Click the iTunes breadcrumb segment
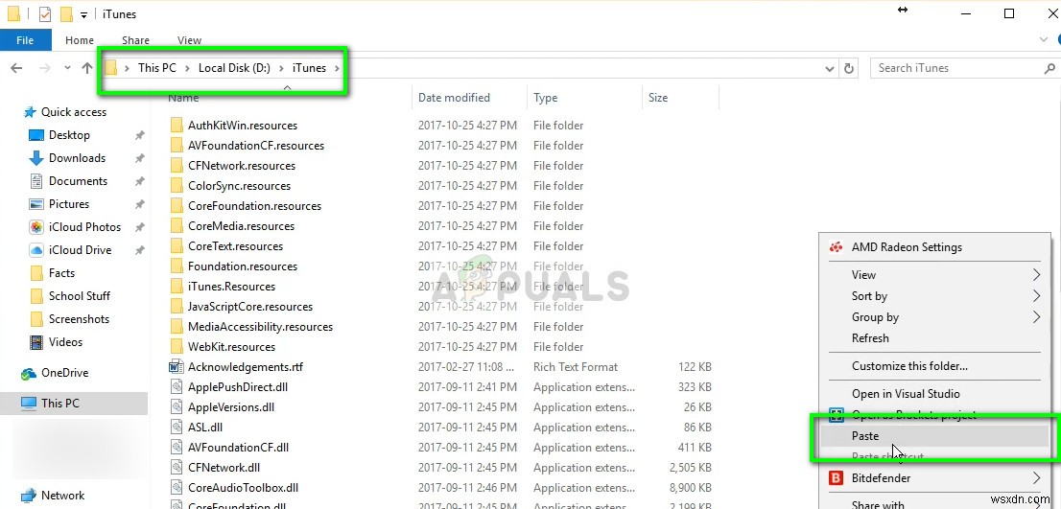 309,68
